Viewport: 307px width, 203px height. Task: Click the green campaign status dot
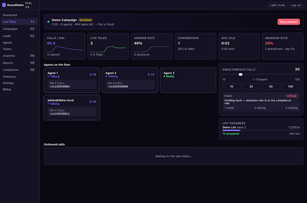(48, 22)
